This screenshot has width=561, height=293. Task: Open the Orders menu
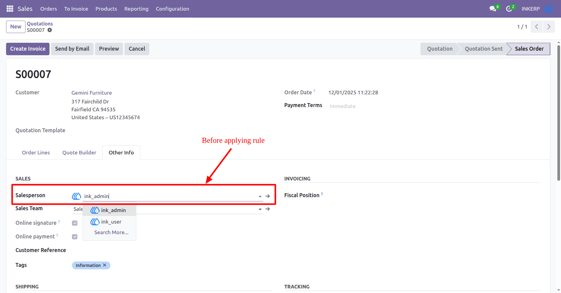(x=49, y=9)
